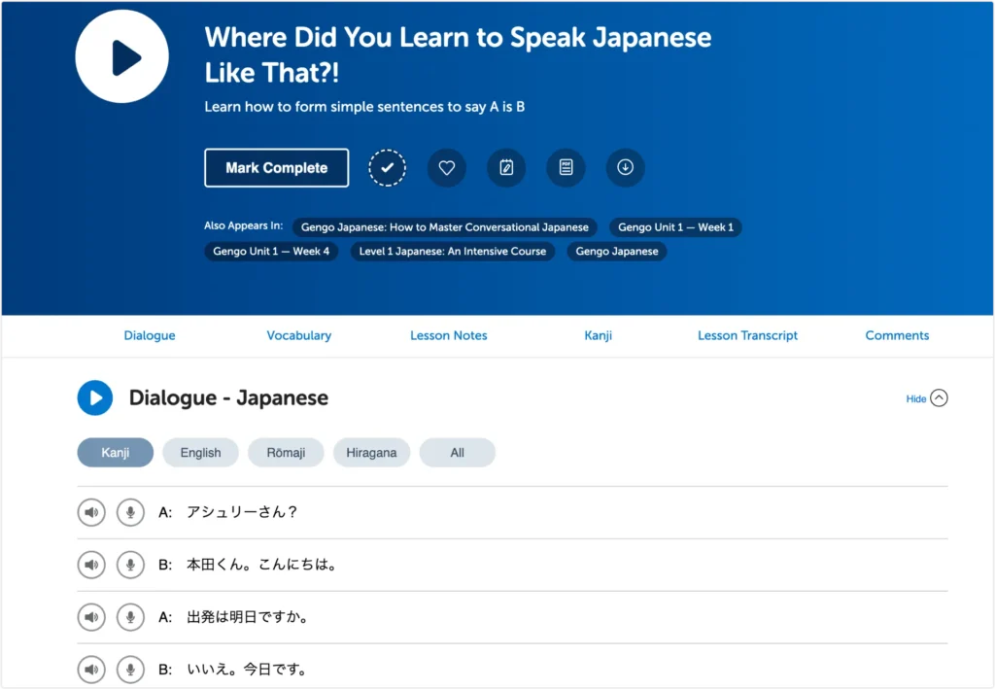Open the Gengo Unit 1 — Week 4 tag
Viewport: 995px width, 689px height.
pyautogui.click(x=271, y=252)
